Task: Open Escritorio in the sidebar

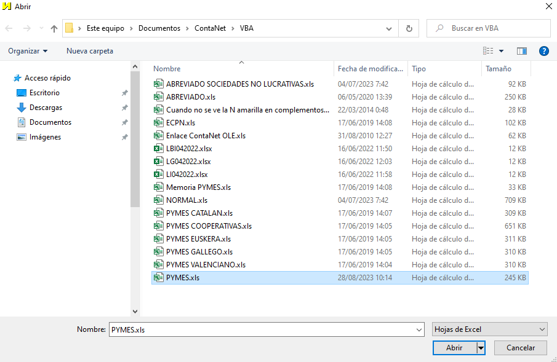Action: tap(44, 93)
